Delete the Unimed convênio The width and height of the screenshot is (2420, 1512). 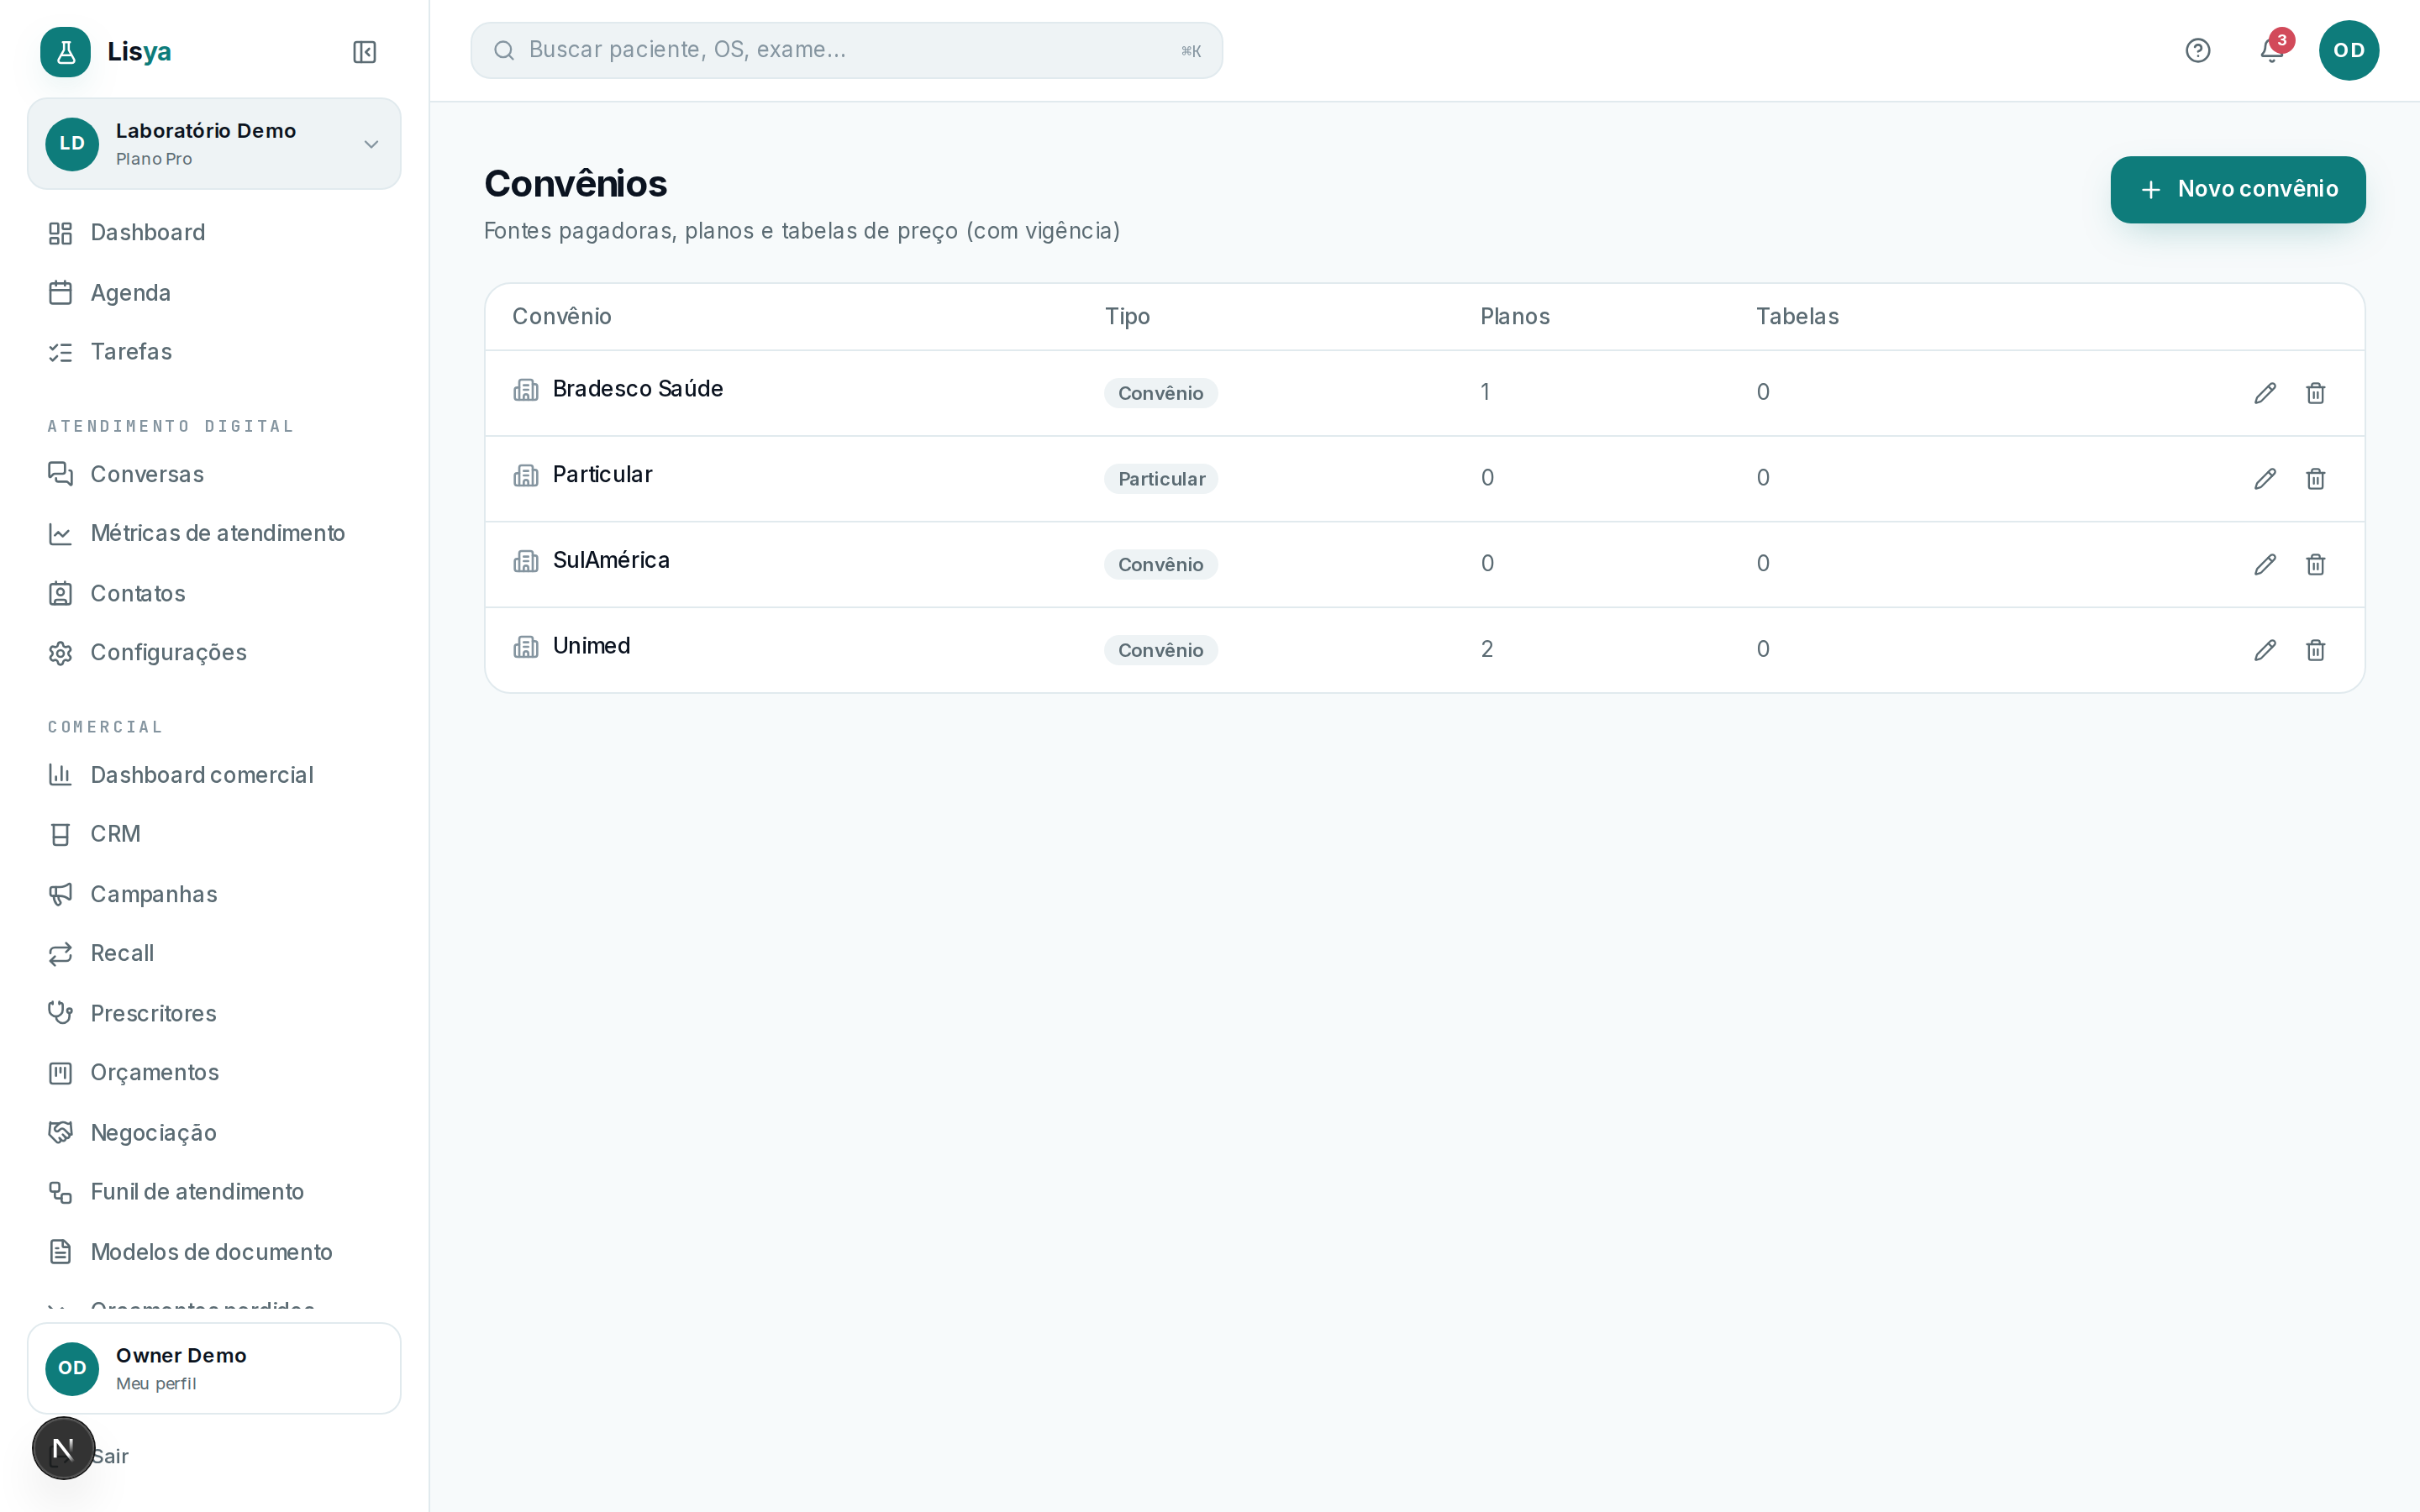coord(2315,650)
